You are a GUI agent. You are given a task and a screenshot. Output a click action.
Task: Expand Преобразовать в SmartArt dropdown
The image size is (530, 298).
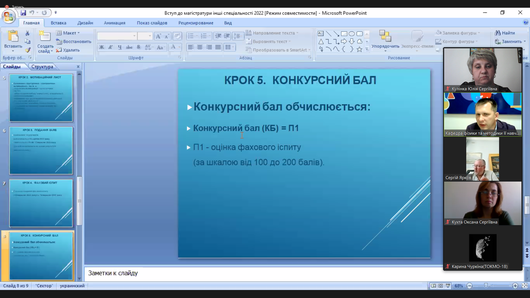pyautogui.click(x=278, y=50)
